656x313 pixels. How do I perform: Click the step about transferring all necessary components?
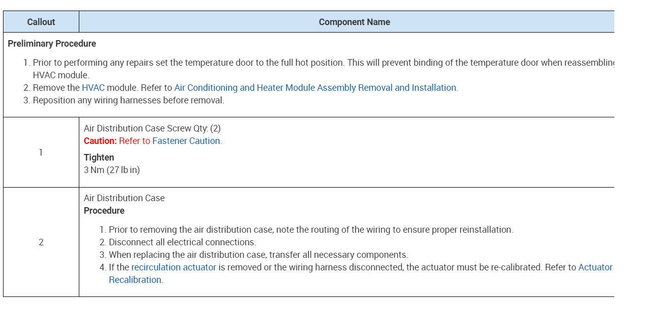tap(258, 255)
